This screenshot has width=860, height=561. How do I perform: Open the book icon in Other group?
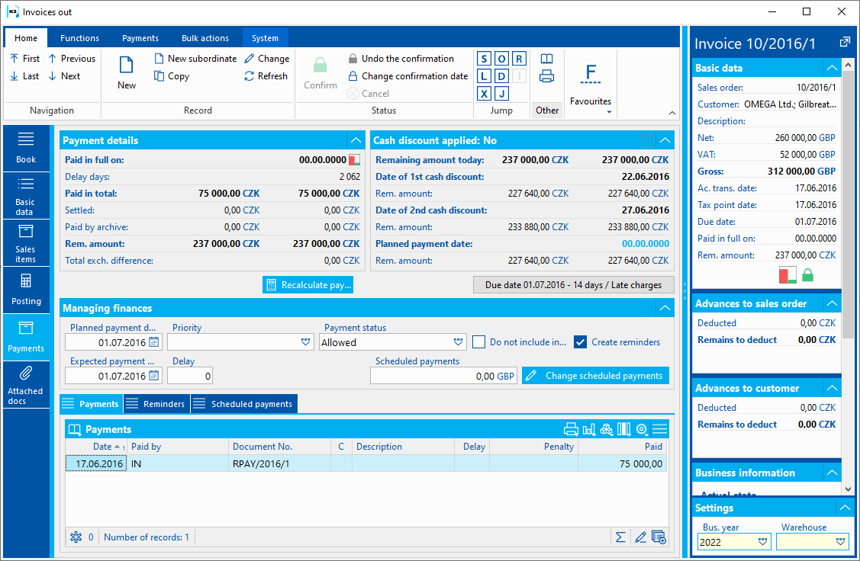click(547, 59)
